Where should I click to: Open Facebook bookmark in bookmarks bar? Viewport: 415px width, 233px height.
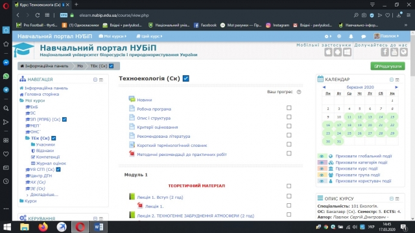coord(206,25)
